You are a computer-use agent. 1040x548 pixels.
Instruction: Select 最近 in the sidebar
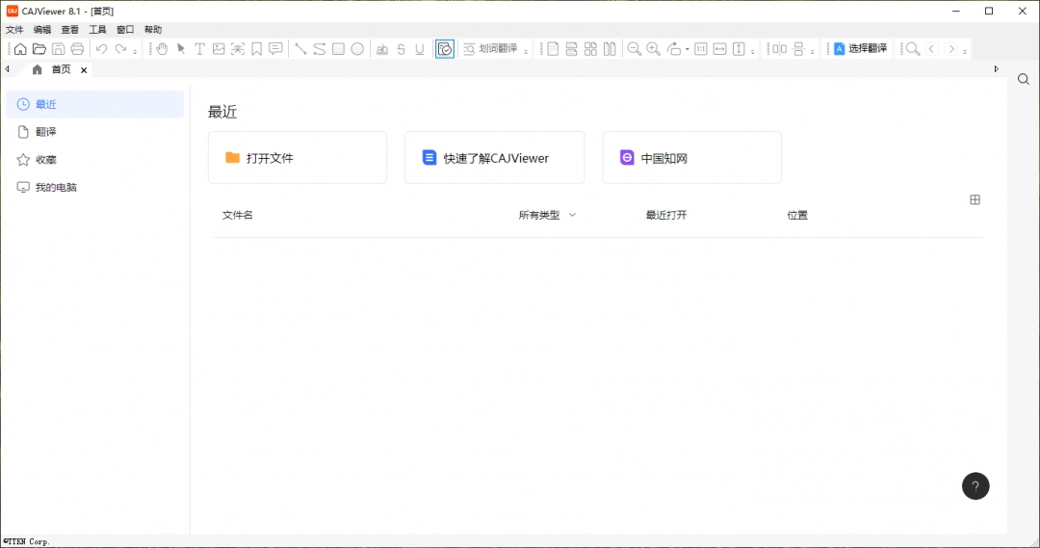[x=95, y=104]
